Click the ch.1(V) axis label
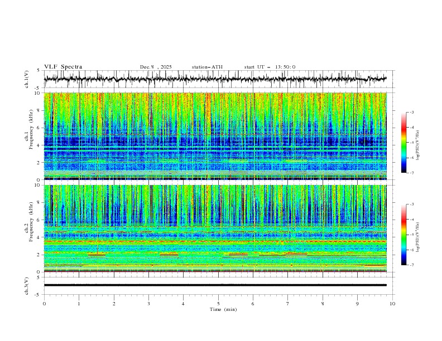The image size is (442, 341). click(27, 79)
